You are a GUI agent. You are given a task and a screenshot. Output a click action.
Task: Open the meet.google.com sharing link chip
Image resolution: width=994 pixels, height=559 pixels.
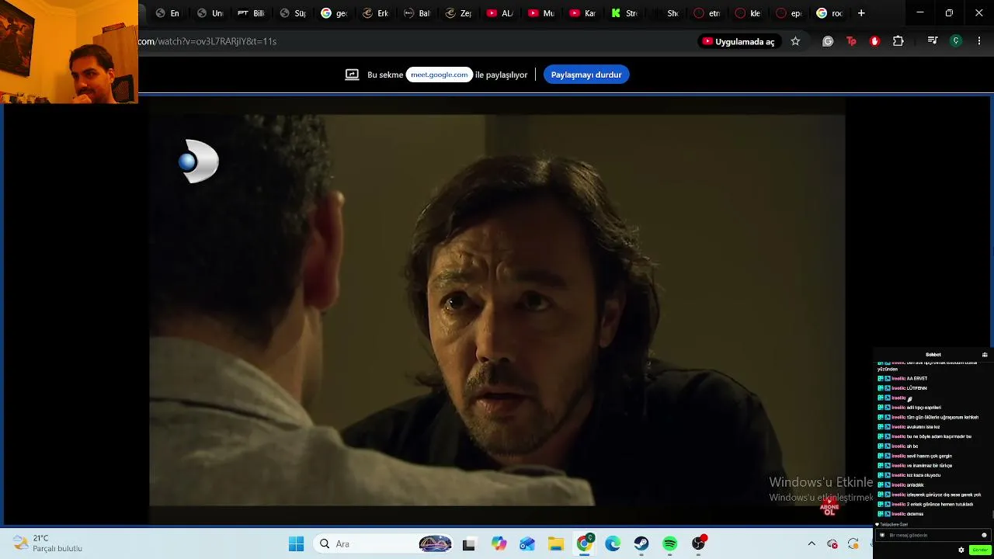pos(440,75)
